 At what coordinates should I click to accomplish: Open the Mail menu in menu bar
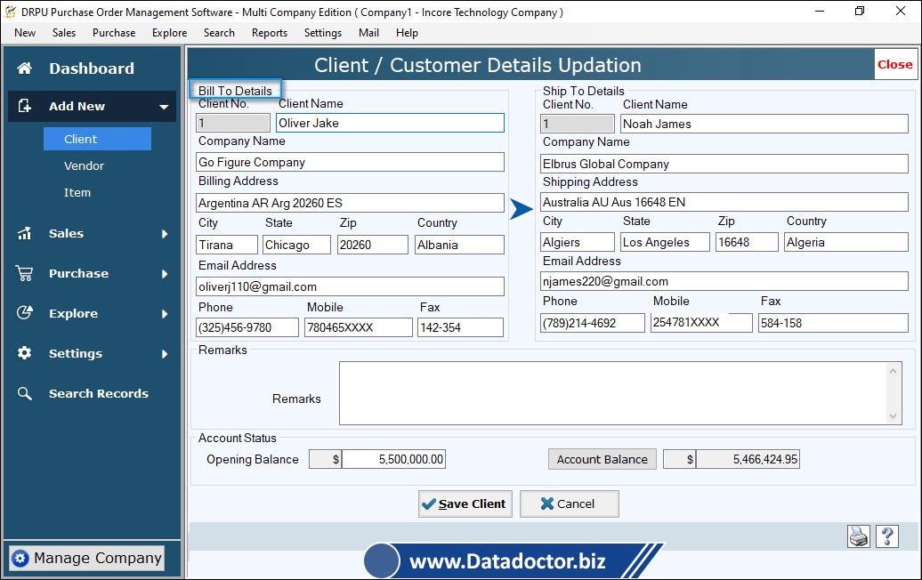pos(368,33)
